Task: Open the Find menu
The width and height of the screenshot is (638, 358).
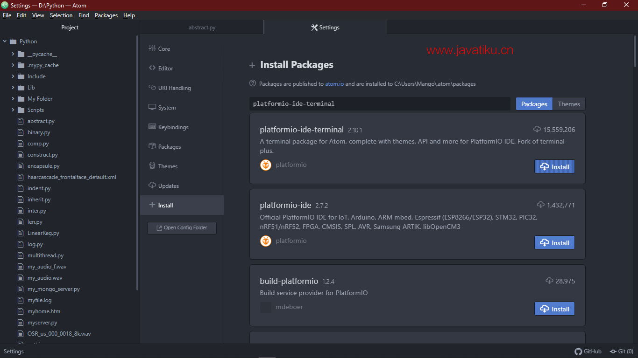Action: coord(84,15)
